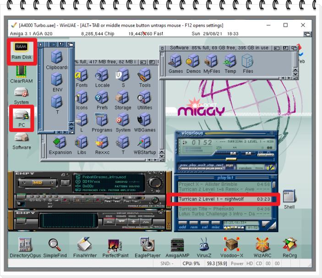Image resolution: width=322 pixels, height=278 pixels.
Task: Launch ReOrg from the dock
Action: pos(289,248)
